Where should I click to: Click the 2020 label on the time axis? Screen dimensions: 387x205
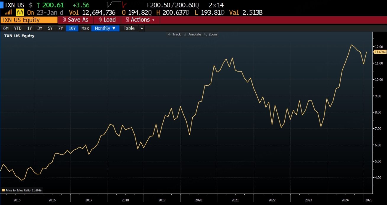click(x=199, y=200)
